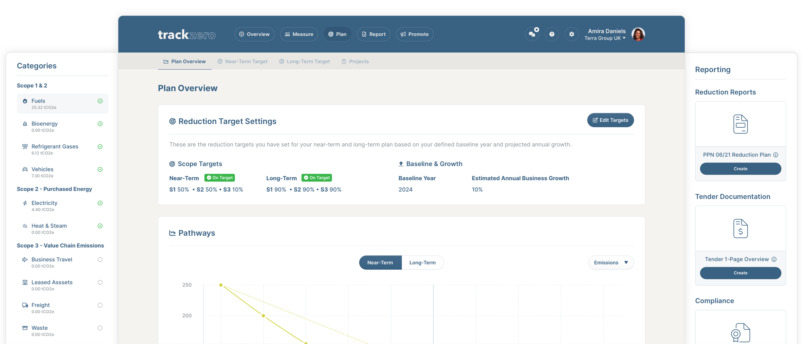Click the Compliance certificate document icon
This screenshot has height=344, width=803.
coord(740,333)
